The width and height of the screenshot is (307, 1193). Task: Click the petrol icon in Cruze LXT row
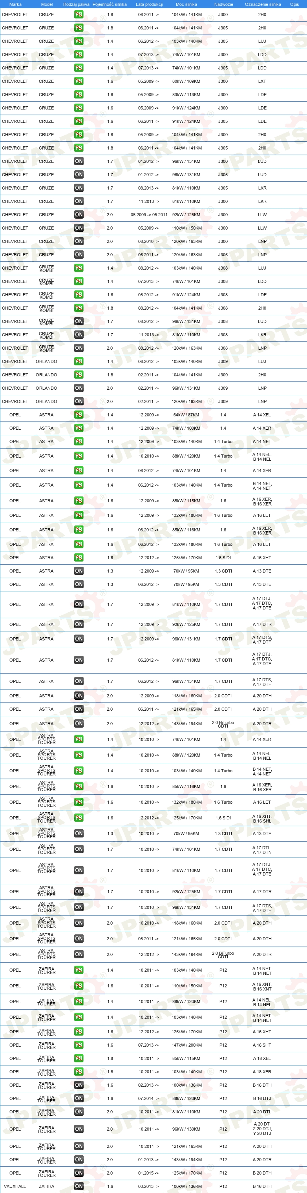pyautogui.click(x=79, y=81)
